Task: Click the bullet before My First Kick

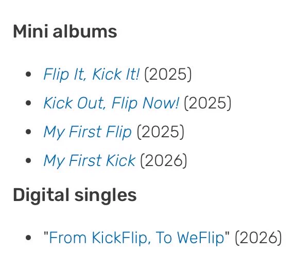Action: 28,161
